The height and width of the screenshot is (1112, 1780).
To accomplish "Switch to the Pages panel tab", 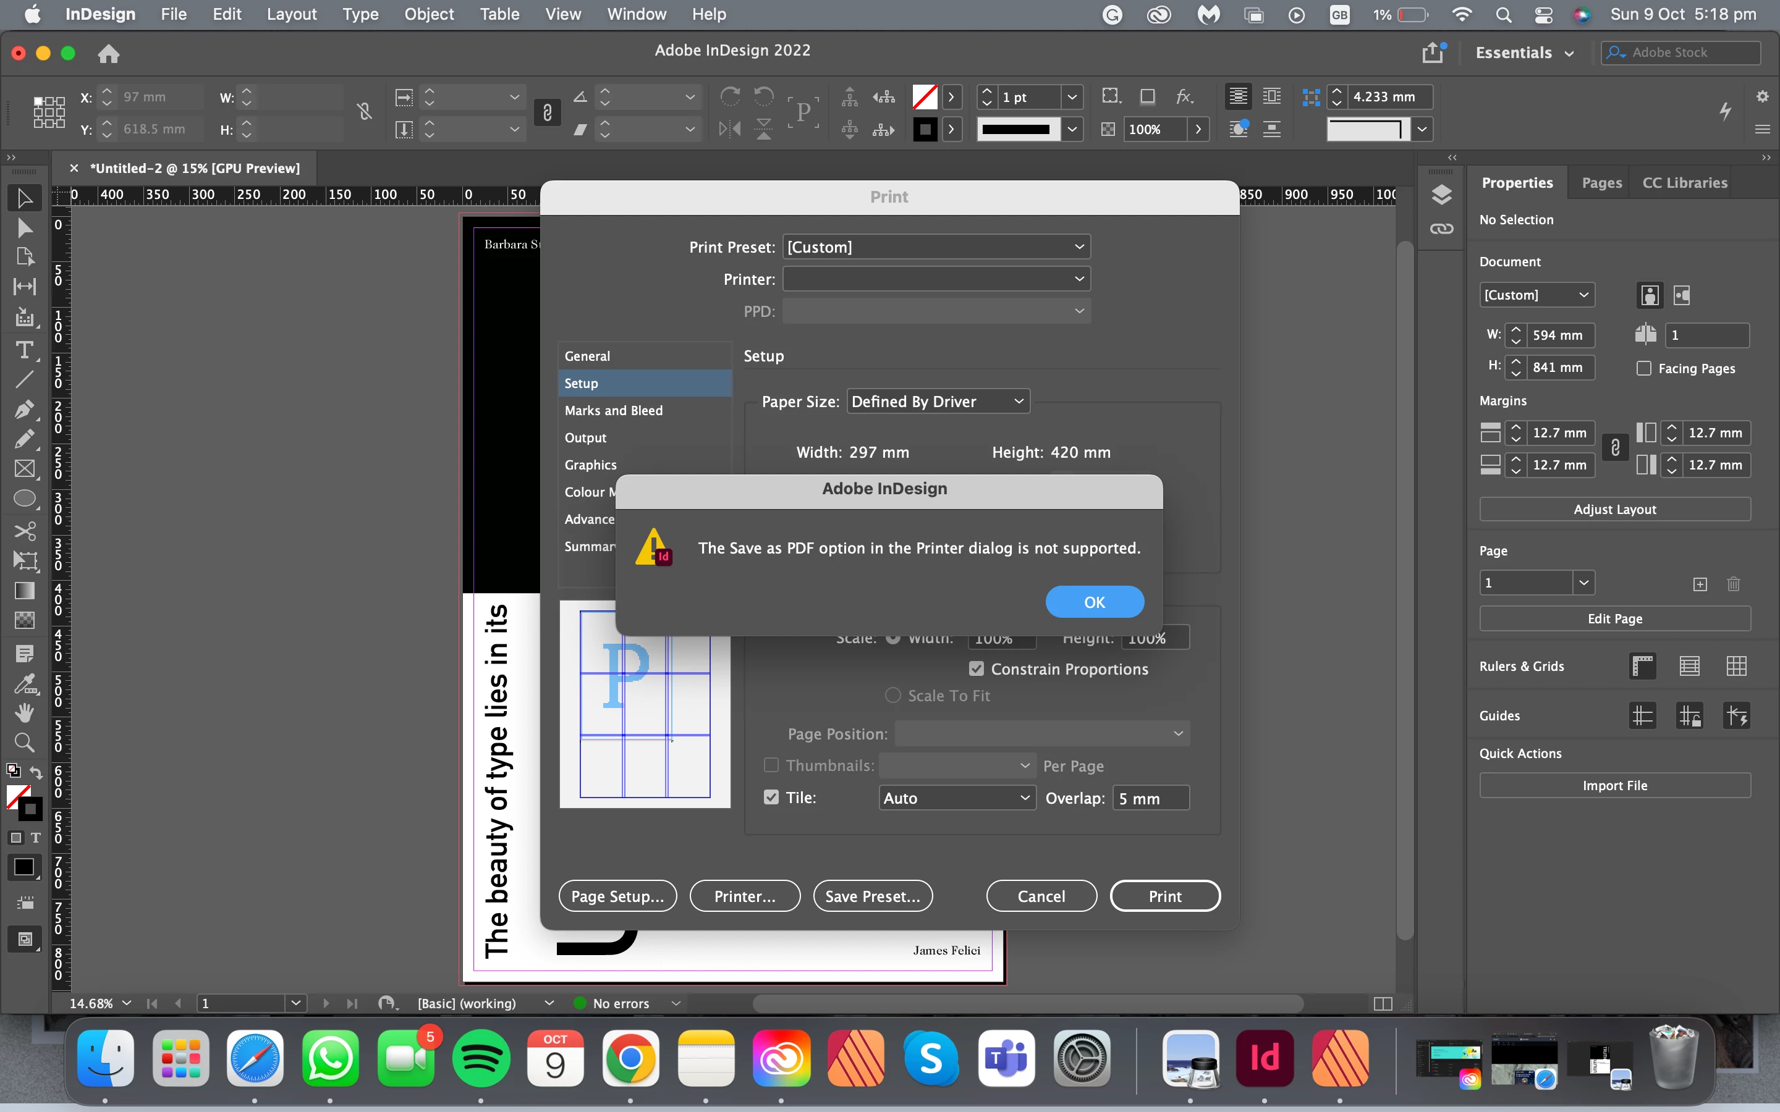I will 1601,182.
